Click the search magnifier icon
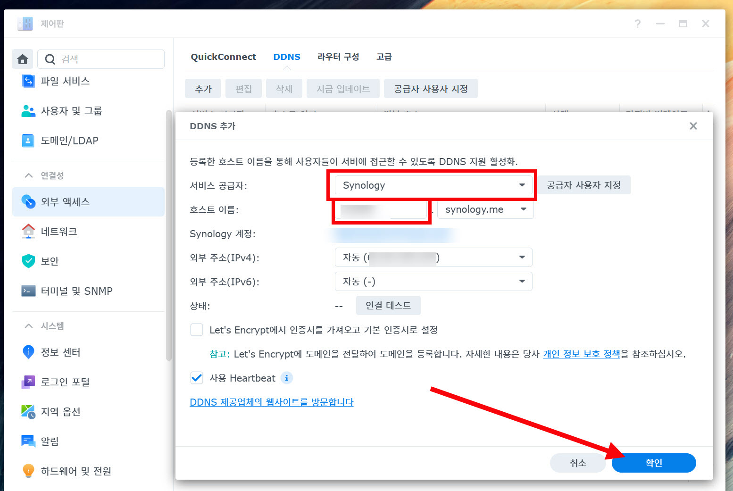 50,59
